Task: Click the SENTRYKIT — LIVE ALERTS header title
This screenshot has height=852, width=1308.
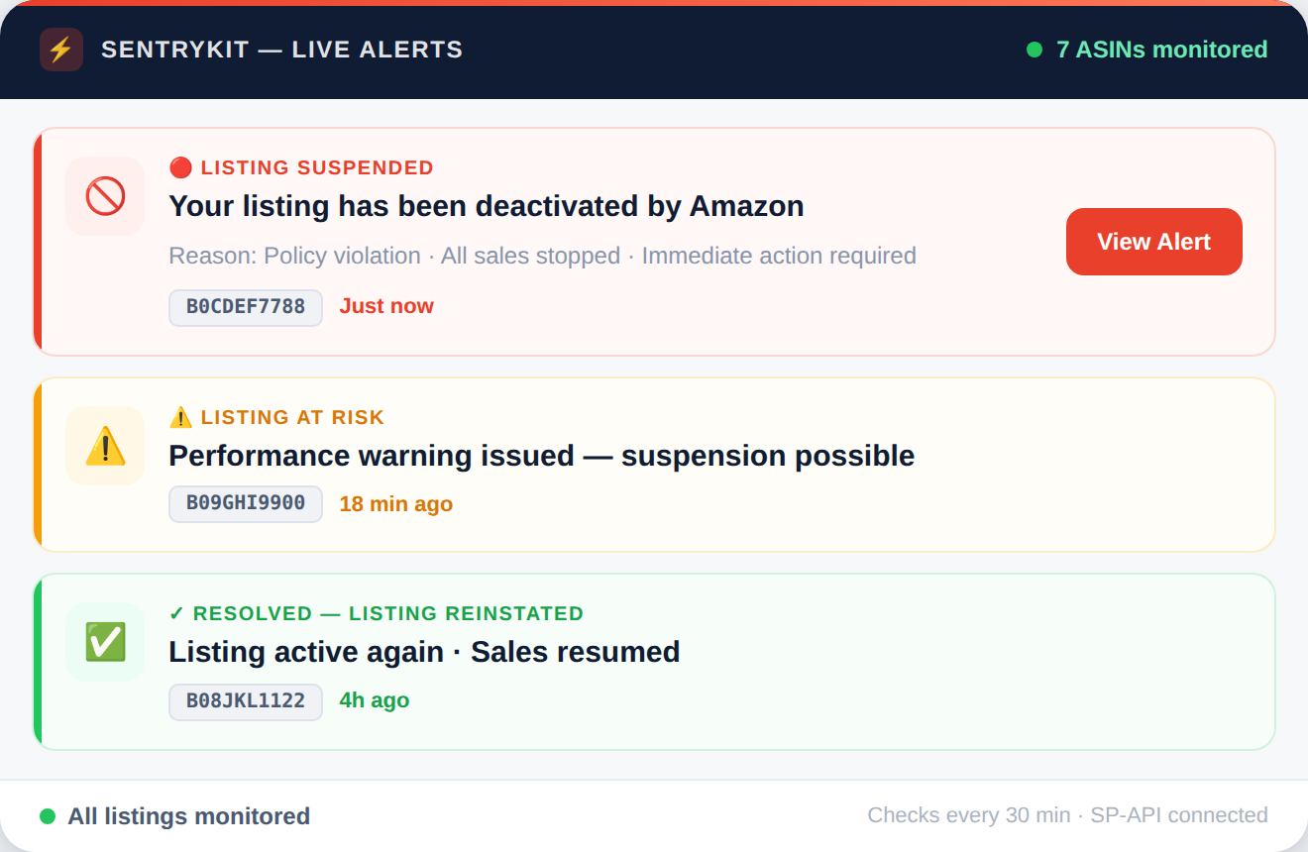Action: (281, 50)
